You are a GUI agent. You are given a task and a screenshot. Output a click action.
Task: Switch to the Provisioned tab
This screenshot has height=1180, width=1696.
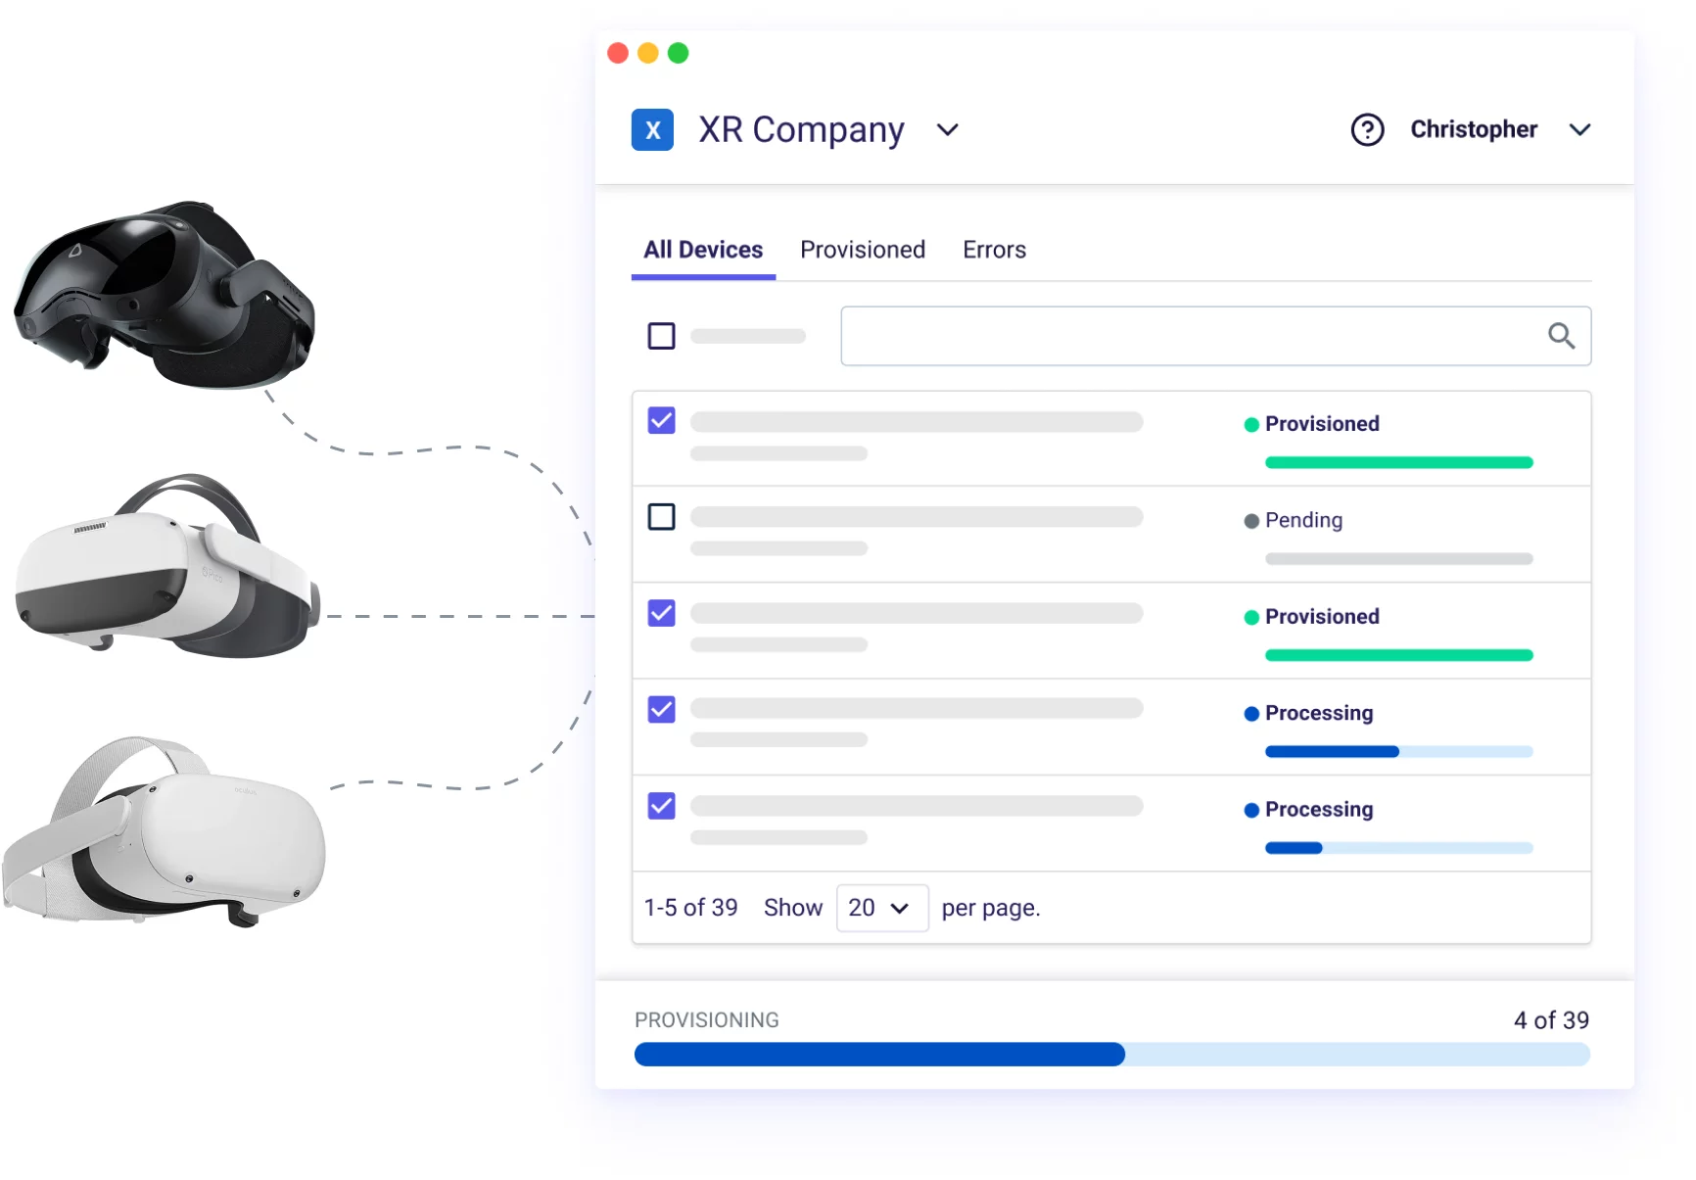point(862,250)
